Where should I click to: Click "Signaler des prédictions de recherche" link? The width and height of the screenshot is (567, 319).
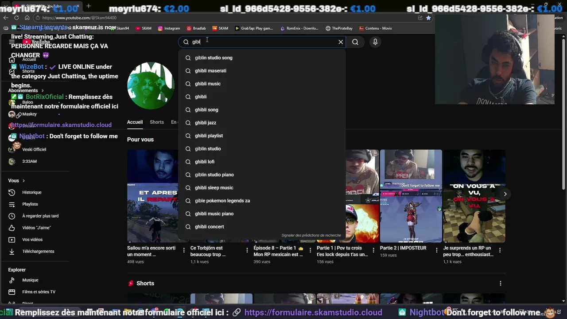point(311,235)
